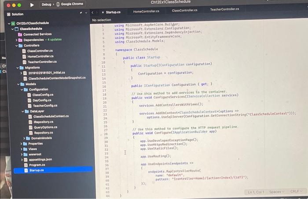Run the project with the play button
The height and width of the screenshot is (199, 308).
[x=32, y=5]
